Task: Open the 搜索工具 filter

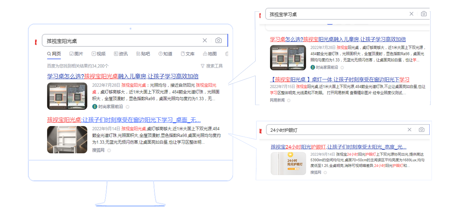Action: [x=212, y=66]
